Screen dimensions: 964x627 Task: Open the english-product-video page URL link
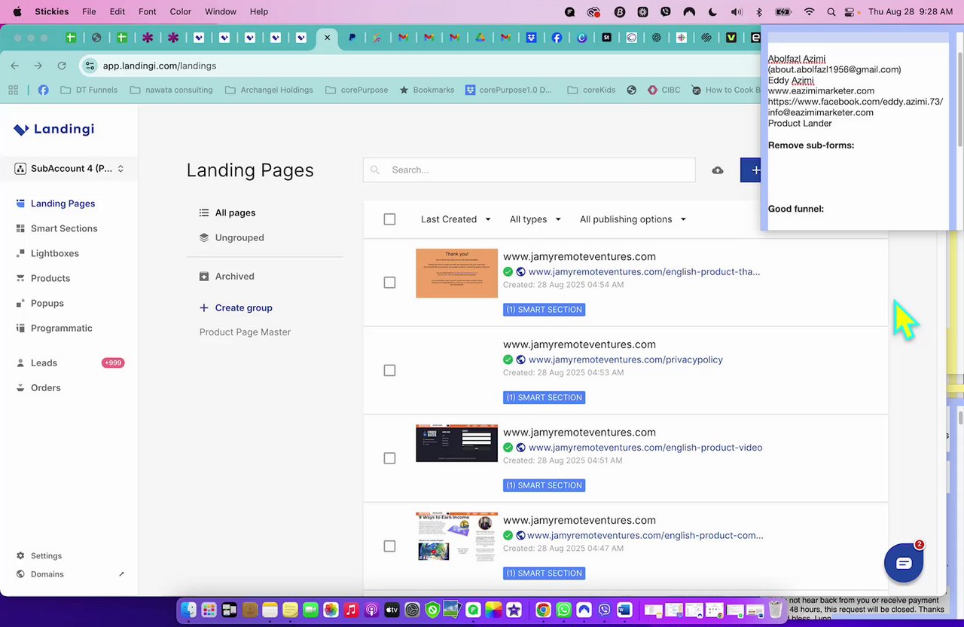pyautogui.click(x=645, y=448)
